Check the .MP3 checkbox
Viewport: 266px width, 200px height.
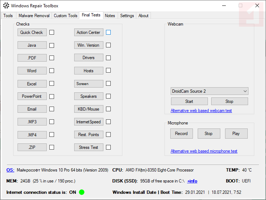click(x=52, y=122)
